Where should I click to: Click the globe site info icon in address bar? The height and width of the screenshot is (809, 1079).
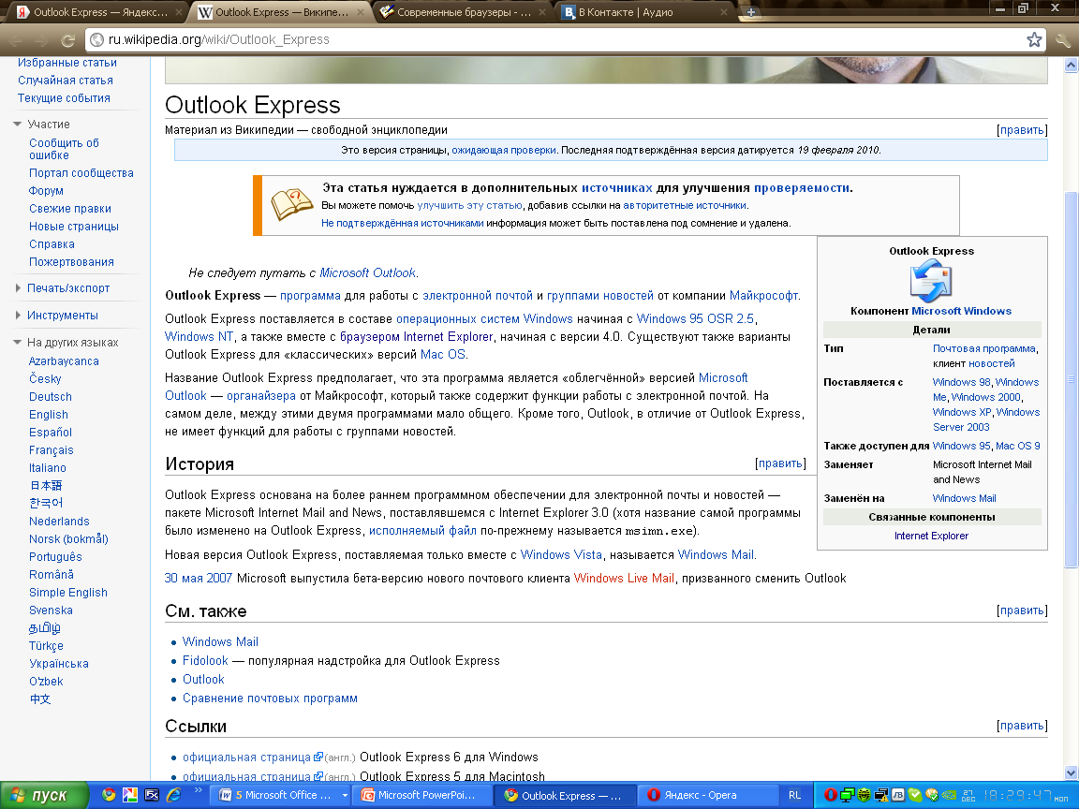point(97,40)
